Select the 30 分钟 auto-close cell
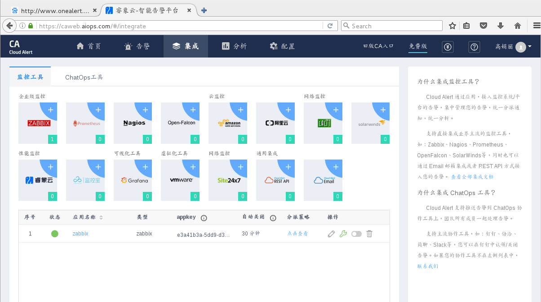Viewport: 541px width, 302px height. [251, 234]
